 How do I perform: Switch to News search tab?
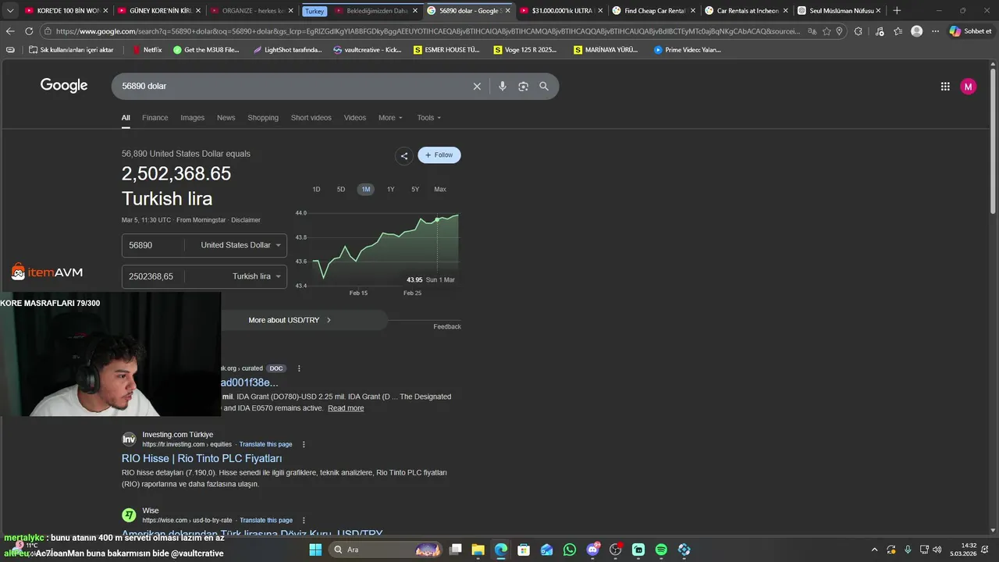226,118
